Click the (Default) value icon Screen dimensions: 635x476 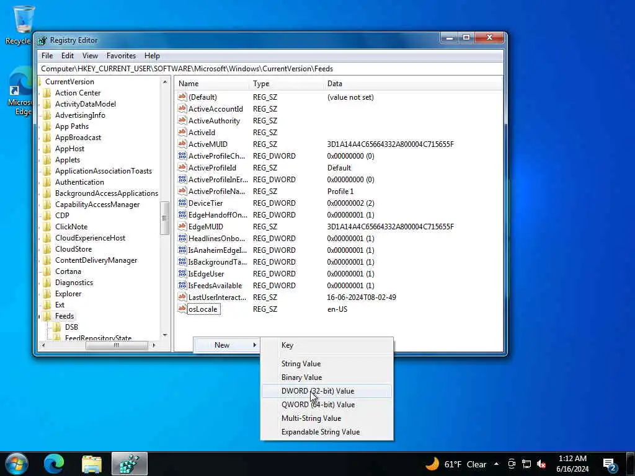click(x=182, y=97)
